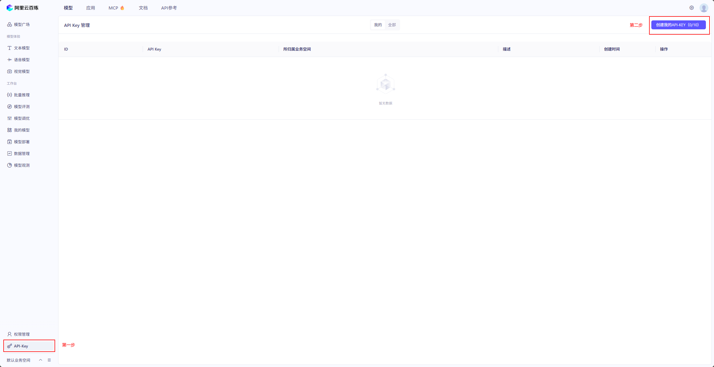This screenshot has height=367, width=714.
Task: Click 创建我的API-KEY button
Action: tap(678, 25)
